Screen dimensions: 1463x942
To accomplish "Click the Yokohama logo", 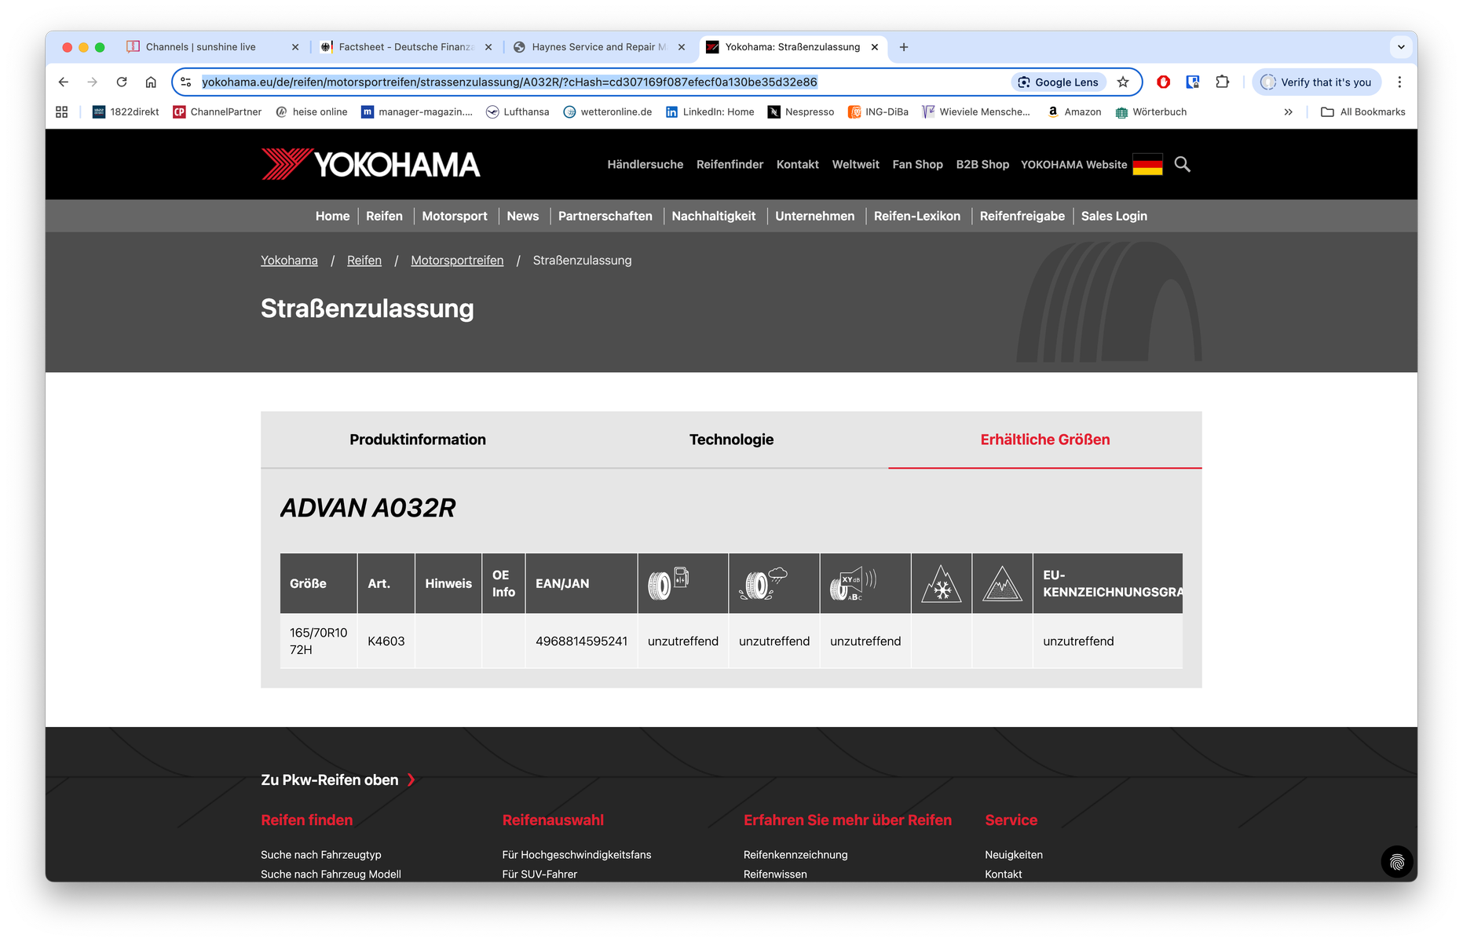I will (x=371, y=164).
